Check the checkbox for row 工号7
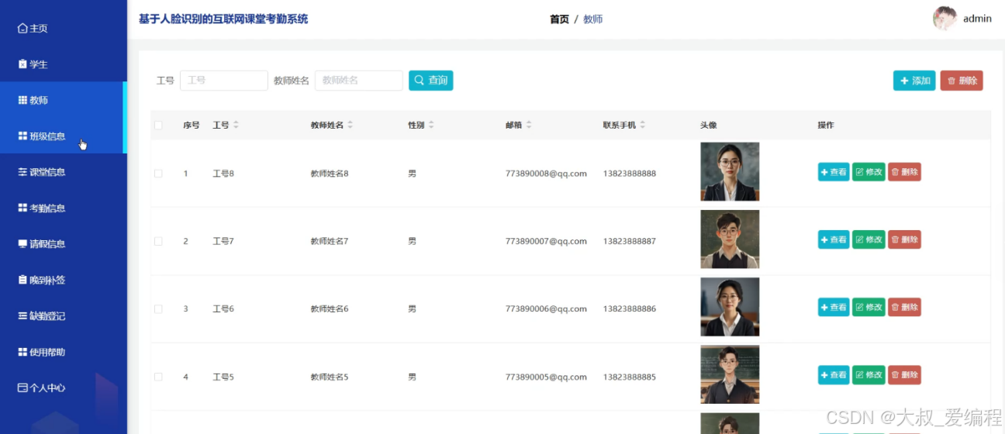Viewport: 1005px width, 434px height. coord(158,241)
